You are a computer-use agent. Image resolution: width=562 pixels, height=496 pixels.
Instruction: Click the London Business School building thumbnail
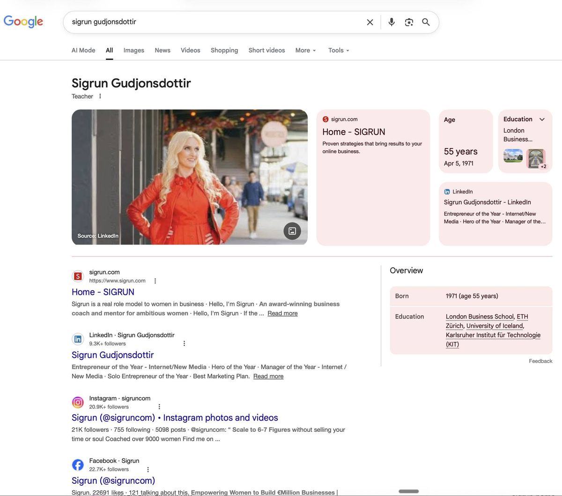(513, 155)
